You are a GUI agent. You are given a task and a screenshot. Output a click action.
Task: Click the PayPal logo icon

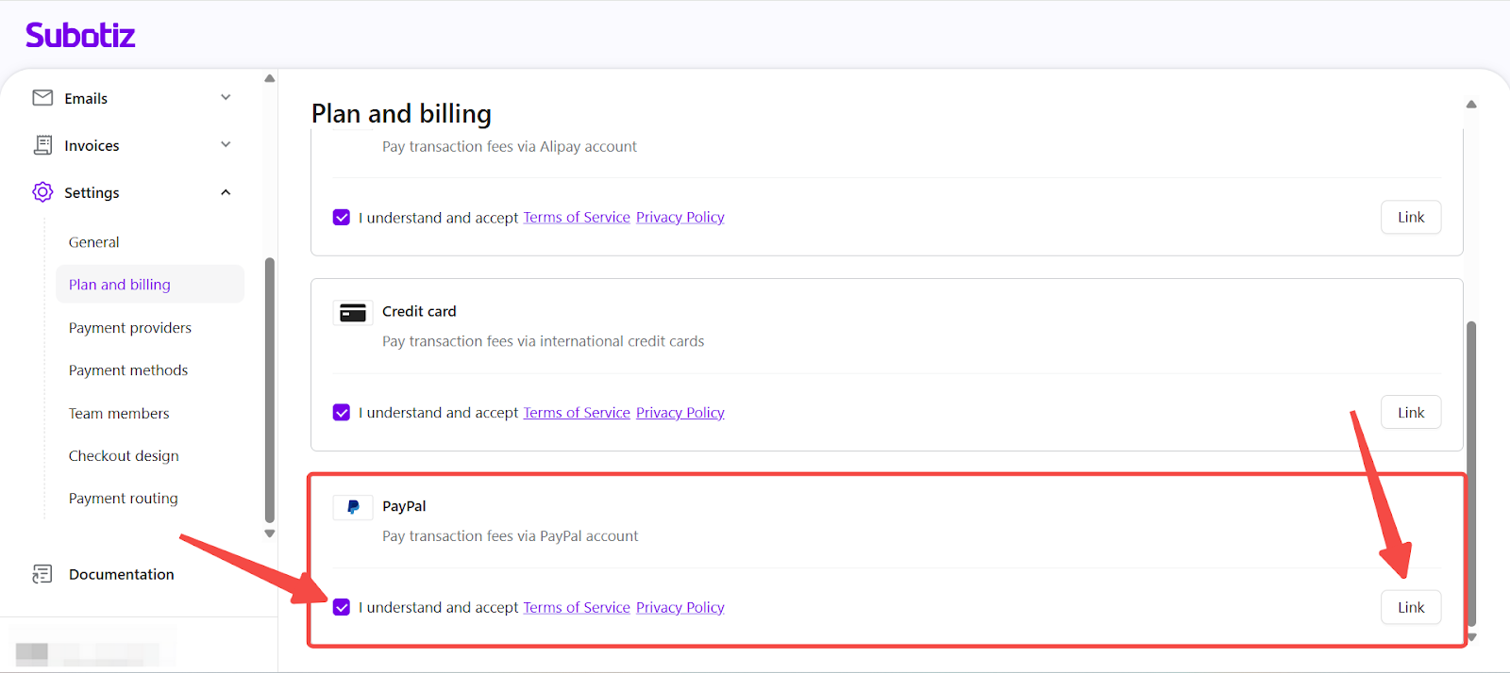click(x=353, y=507)
